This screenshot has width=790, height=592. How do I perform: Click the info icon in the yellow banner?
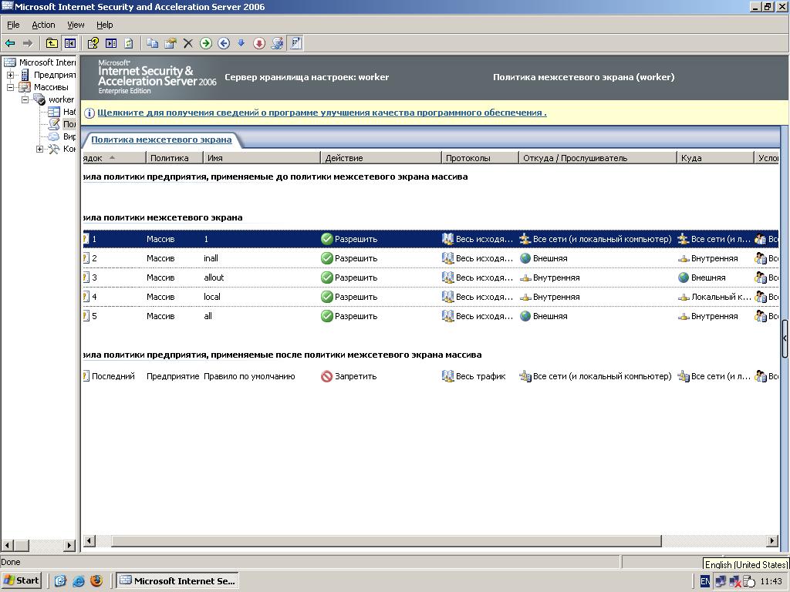pos(89,113)
